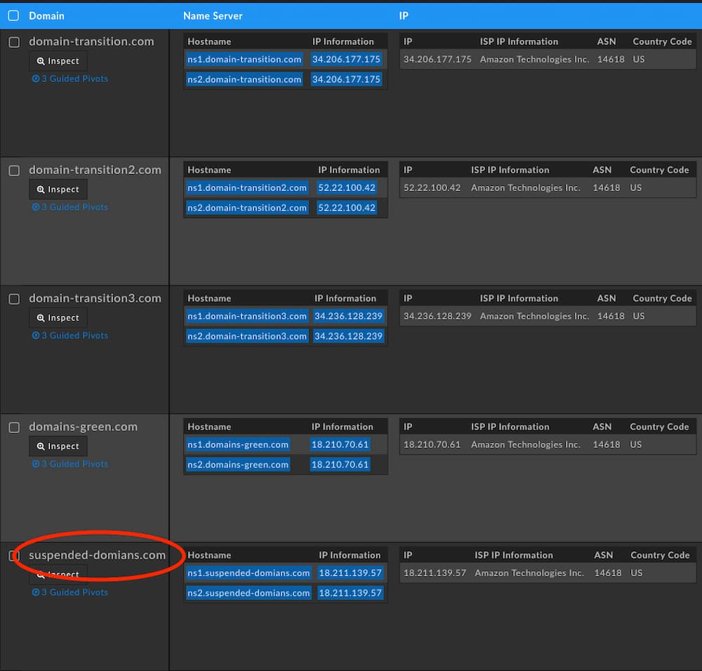The height and width of the screenshot is (671, 702).
Task: Pivot on 52.22.100.42 beside ns1.domain-transition2.com
Action: [x=347, y=187]
